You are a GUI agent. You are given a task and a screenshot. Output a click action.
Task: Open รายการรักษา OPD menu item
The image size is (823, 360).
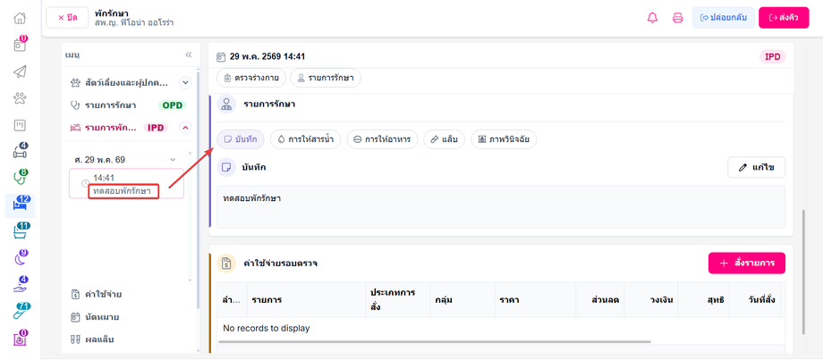pos(129,105)
